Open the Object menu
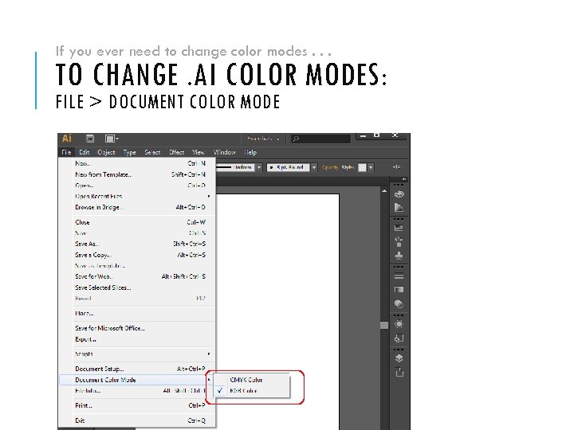The width and height of the screenshot is (574, 430). tap(106, 152)
